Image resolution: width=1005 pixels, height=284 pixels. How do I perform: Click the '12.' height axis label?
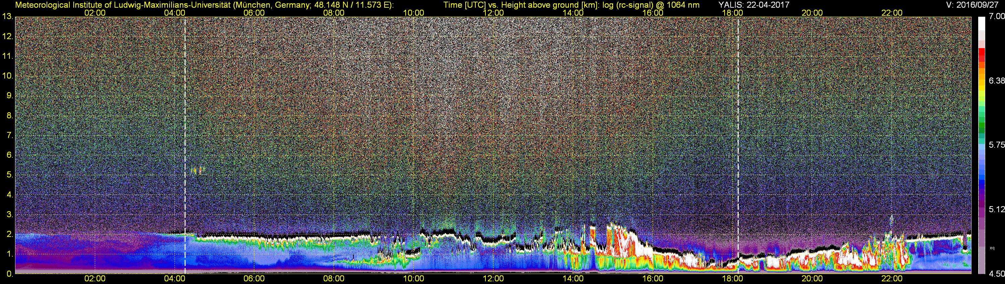(7, 36)
